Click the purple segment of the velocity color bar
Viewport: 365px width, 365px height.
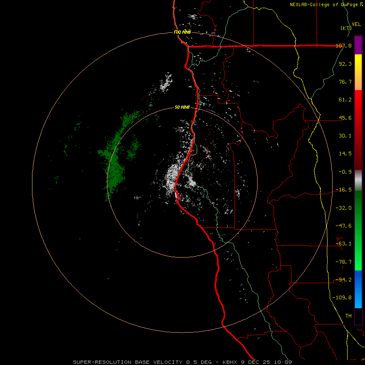[358, 45]
